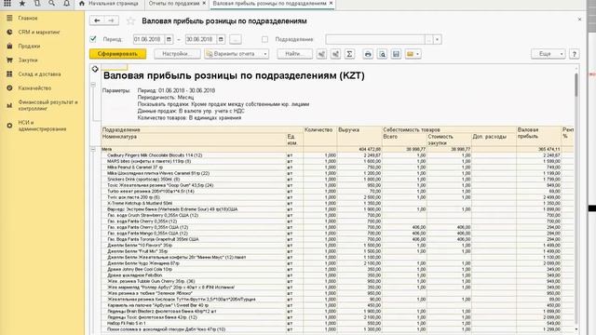Click the Главное sidebar icon
The width and height of the screenshot is (596, 335).
(x=9, y=18)
